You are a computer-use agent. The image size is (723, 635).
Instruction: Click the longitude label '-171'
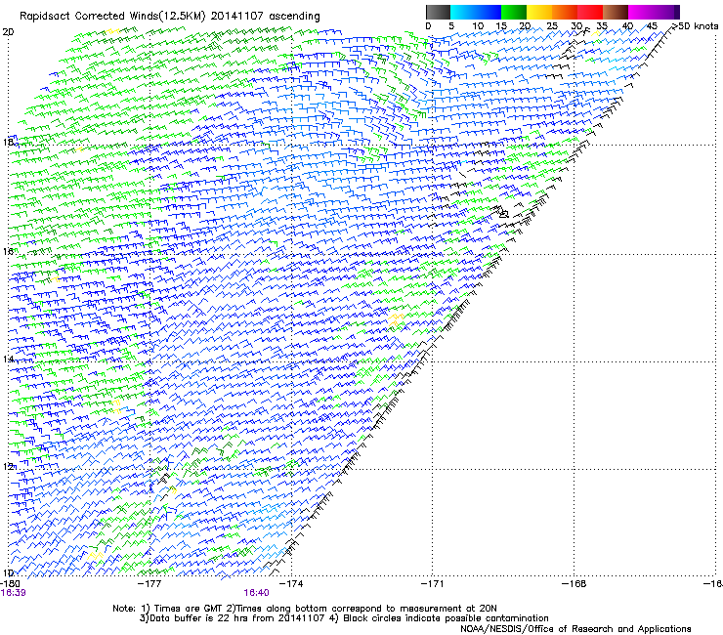pos(433,584)
